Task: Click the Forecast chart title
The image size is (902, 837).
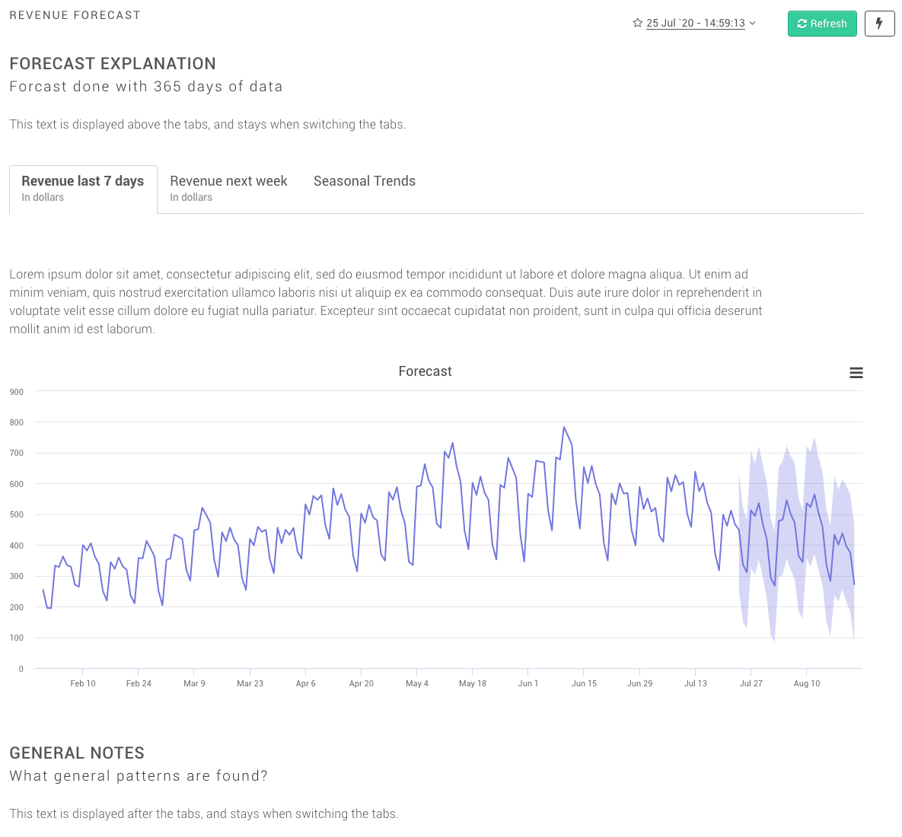Action: click(425, 371)
